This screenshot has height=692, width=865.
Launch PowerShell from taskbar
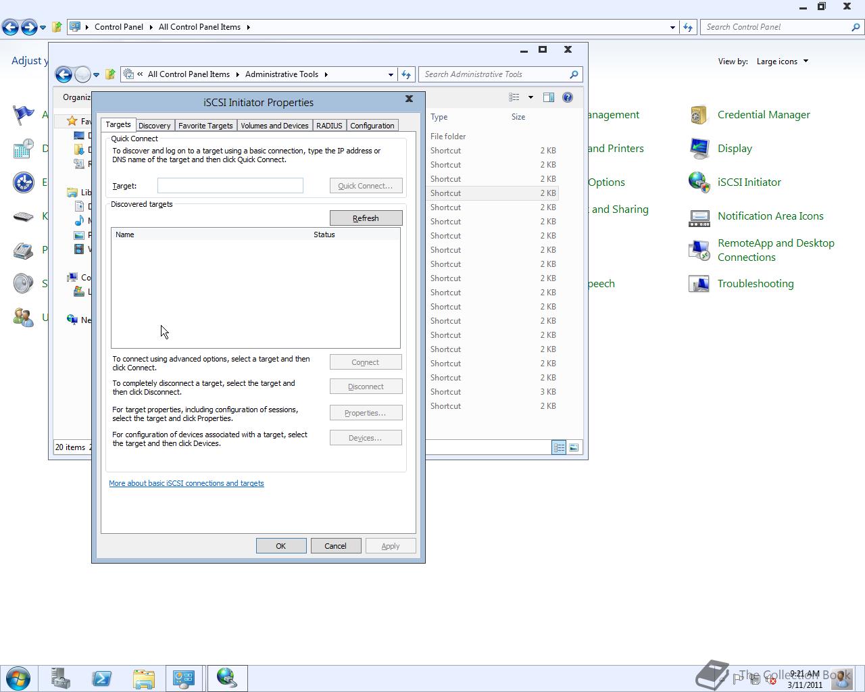coord(101,678)
